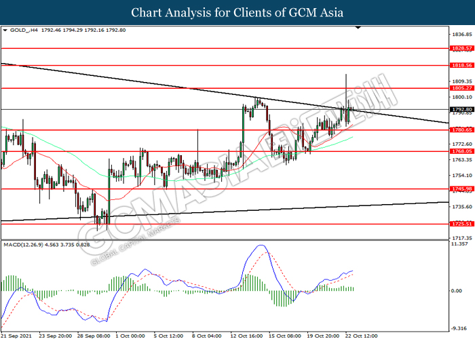Click the 1792.80 current price label
Screen dimensions: 475x339
461,110
